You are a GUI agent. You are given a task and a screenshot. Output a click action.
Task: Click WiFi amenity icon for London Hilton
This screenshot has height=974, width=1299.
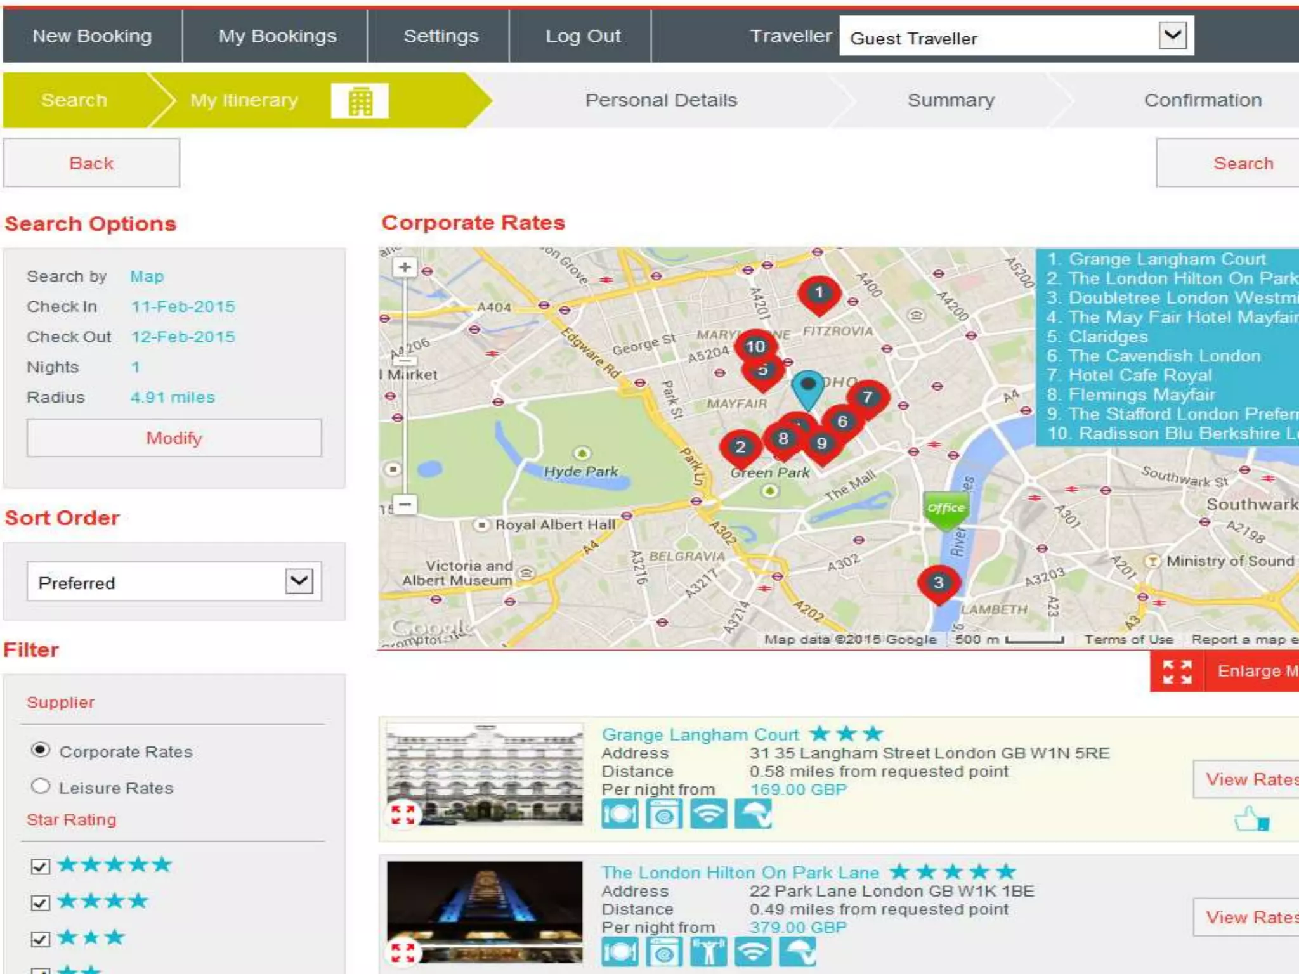tap(753, 951)
